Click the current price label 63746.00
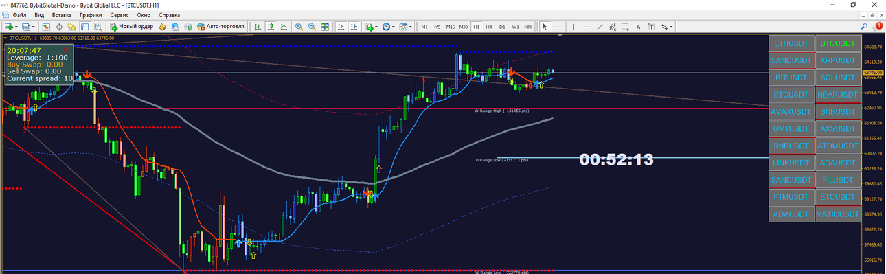Screen dimensions: 886x274 pos(873,72)
